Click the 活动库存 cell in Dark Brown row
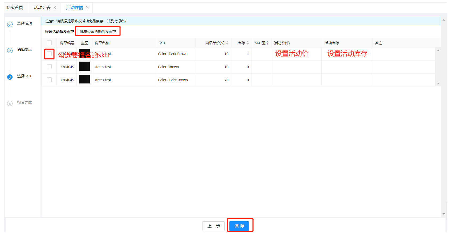Screen dimensions: 462x240 (x=347, y=54)
